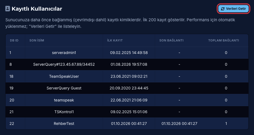The height and width of the screenshot is (135, 254).
Task: Click DB ID 20 cell
Action: (x=15, y=100)
